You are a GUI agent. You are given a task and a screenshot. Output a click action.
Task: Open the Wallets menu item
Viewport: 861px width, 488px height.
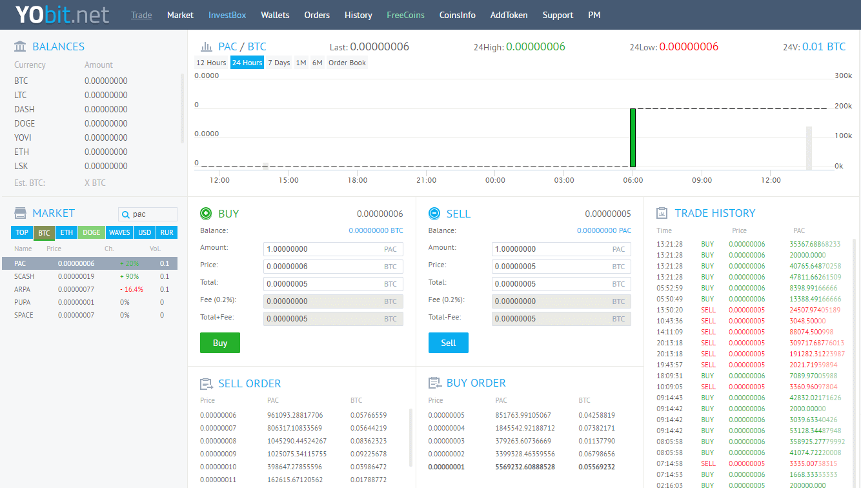(x=275, y=15)
